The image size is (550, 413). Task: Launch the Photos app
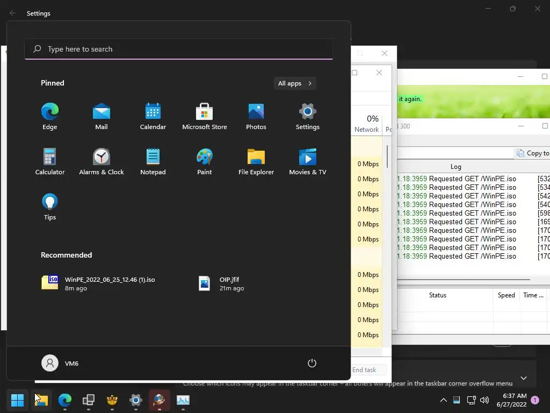[x=256, y=117]
